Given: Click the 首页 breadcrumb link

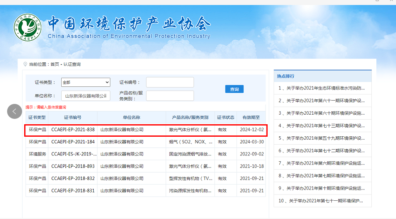Looking at the screenshot, I should 55,64.
